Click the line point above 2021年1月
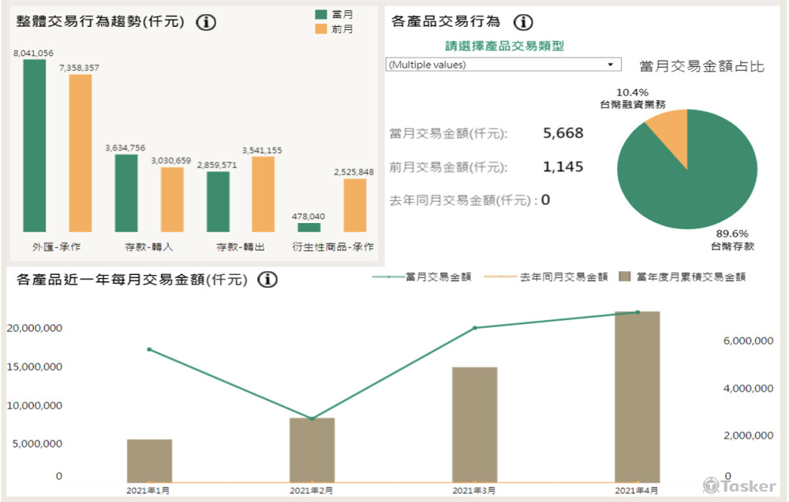The width and height of the screenshot is (789, 502). tap(149, 349)
